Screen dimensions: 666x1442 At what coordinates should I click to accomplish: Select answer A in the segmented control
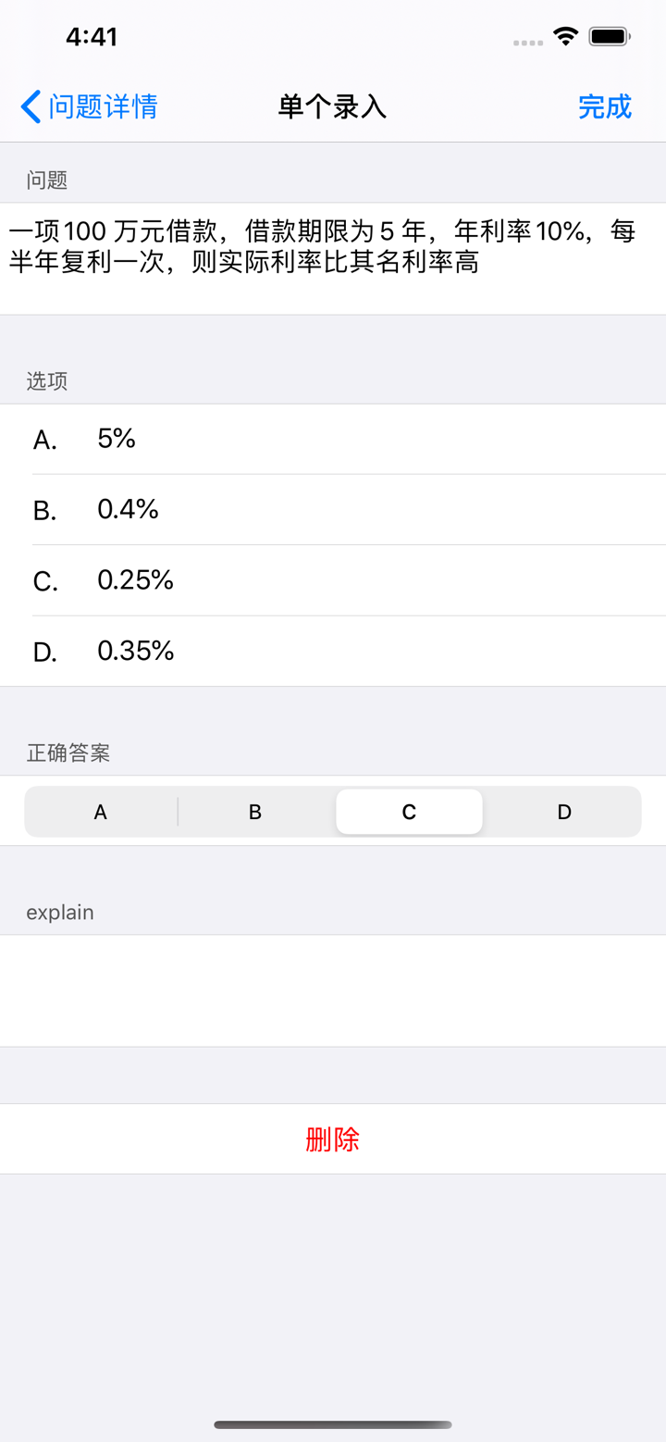pyautogui.click(x=100, y=812)
